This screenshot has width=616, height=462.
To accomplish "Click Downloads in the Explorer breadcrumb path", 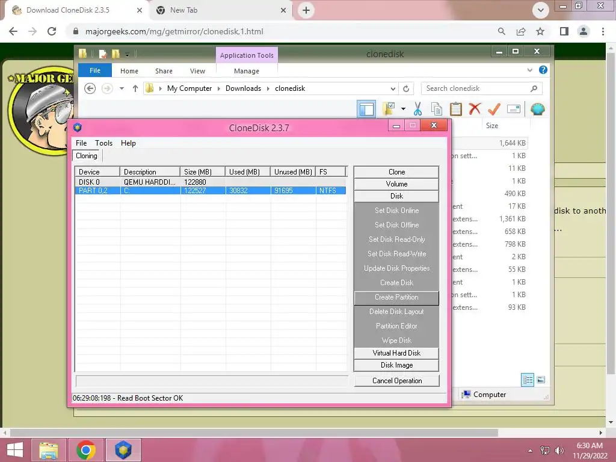I will tap(243, 88).
